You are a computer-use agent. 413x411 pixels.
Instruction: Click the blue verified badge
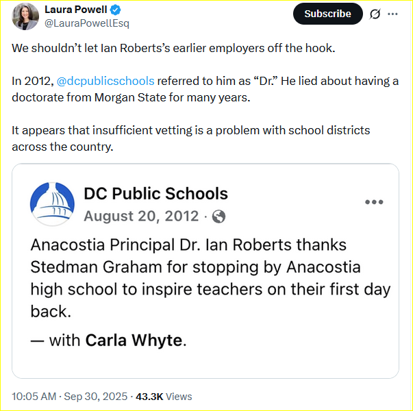[x=116, y=10]
